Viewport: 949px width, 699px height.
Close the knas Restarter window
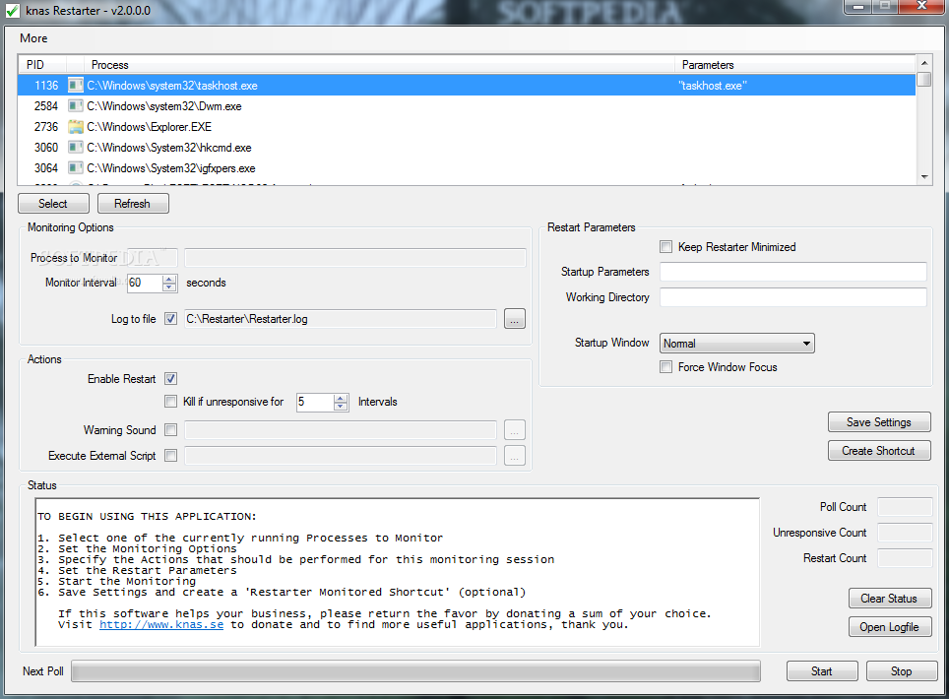point(921,7)
